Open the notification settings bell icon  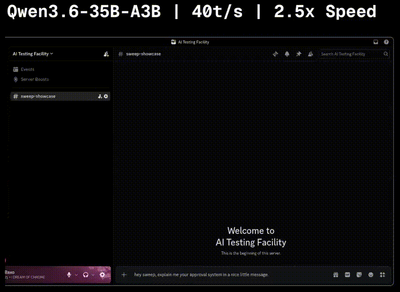coord(287,54)
